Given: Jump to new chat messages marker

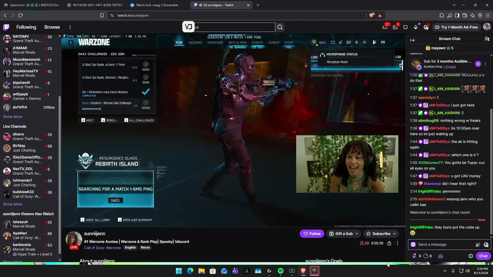Looking at the screenshot, I should (x=481, y=220).
